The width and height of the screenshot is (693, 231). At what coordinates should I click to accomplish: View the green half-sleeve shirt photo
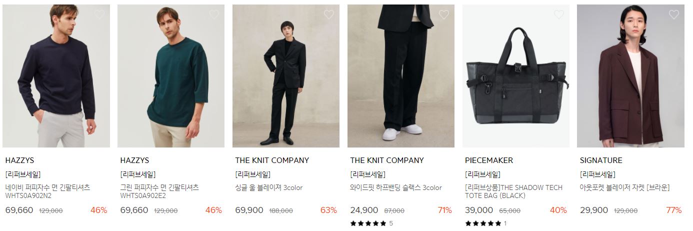pos(171,76)
